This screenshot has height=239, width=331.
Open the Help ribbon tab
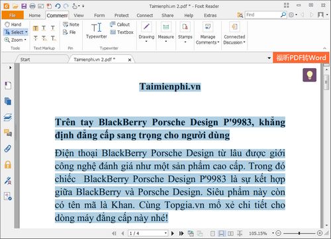pyautogui.click(x=189, y=15)
